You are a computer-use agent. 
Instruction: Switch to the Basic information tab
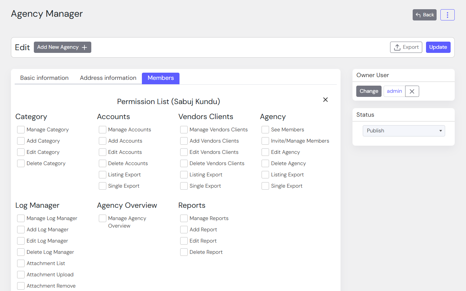pyautogui.click(x=44, y=78)
